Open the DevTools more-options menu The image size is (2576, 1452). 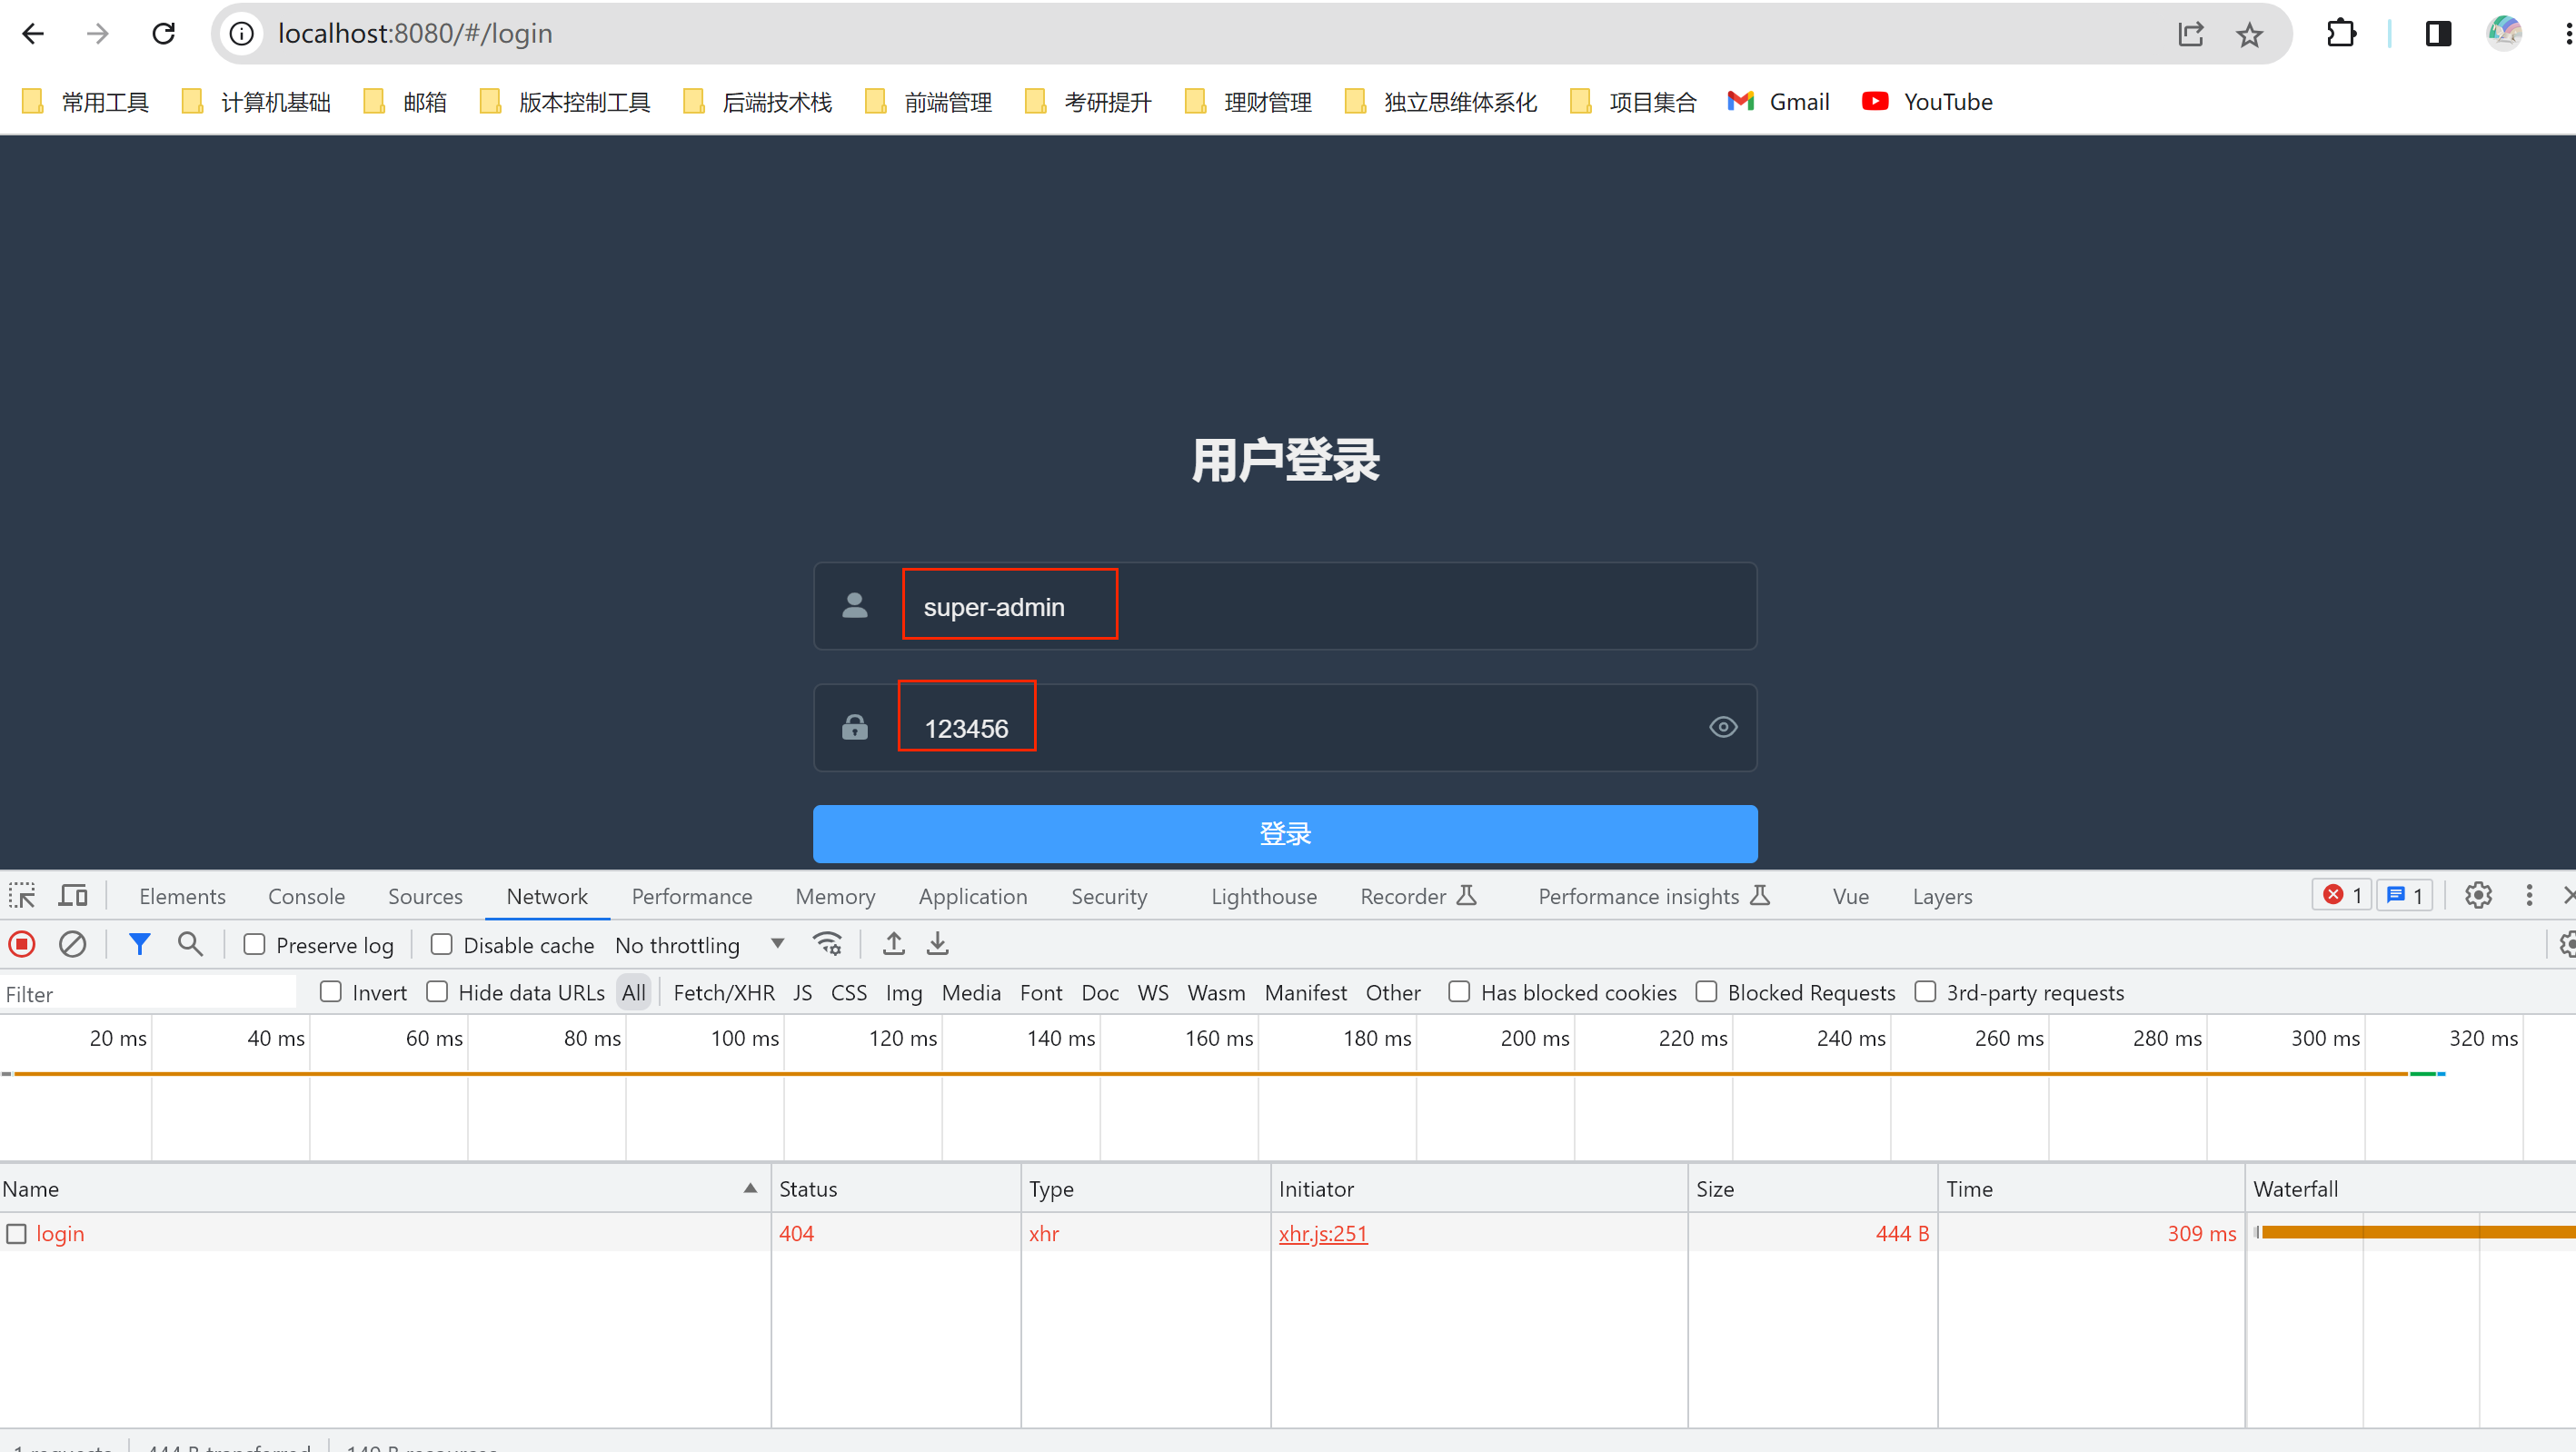[x=2529, y=896]
